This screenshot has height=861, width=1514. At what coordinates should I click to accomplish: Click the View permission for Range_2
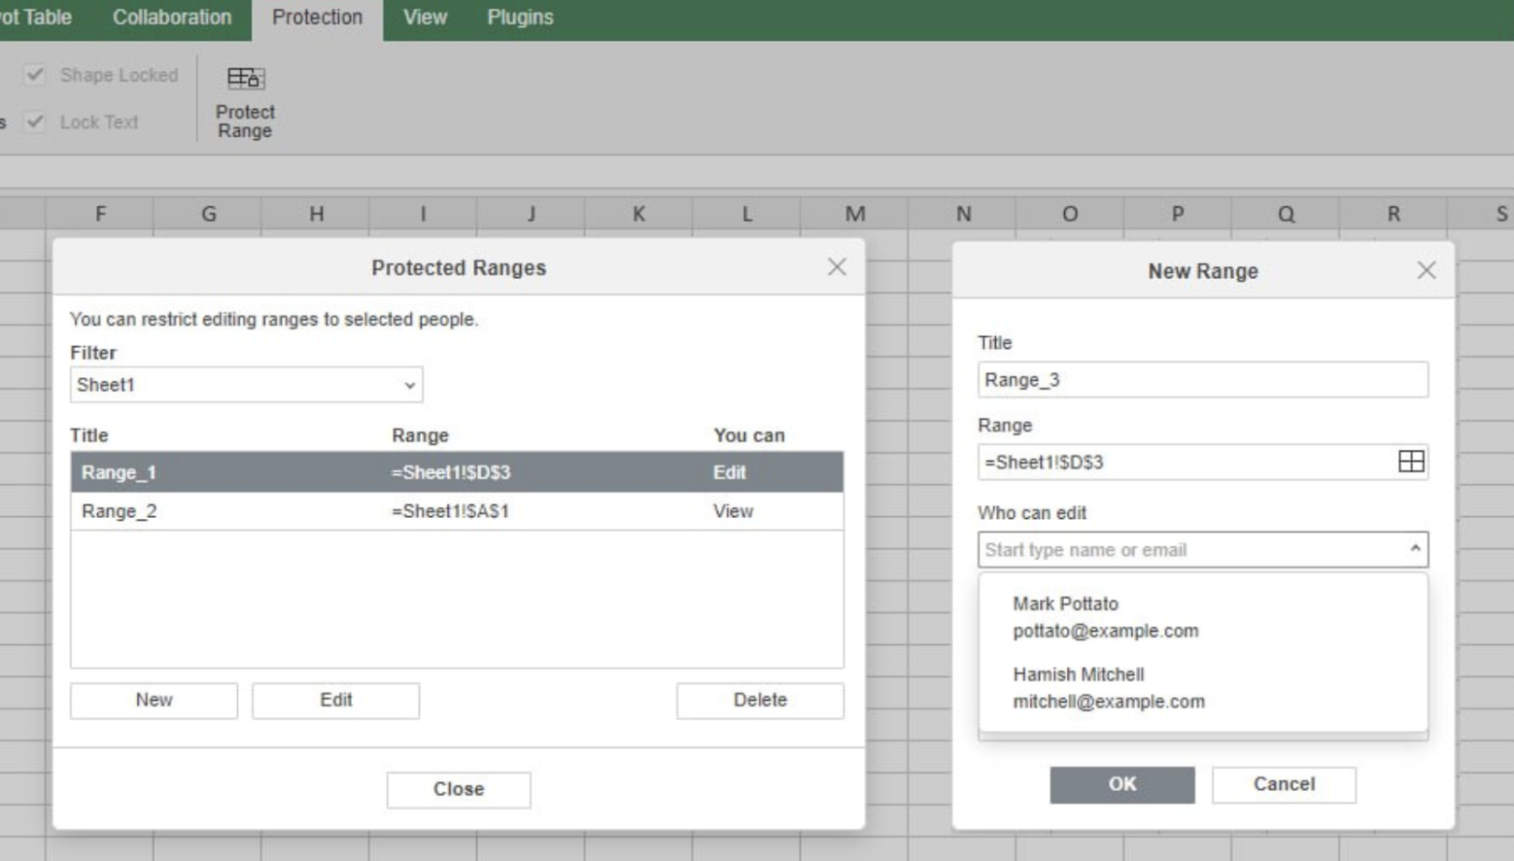(x=733, y=511)
